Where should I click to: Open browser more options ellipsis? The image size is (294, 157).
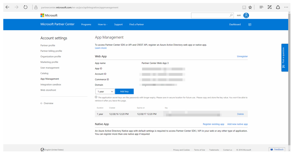286,7
